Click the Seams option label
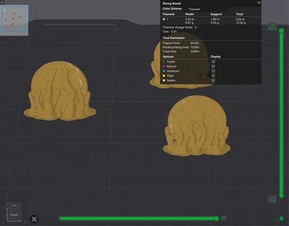 [171, 80]
